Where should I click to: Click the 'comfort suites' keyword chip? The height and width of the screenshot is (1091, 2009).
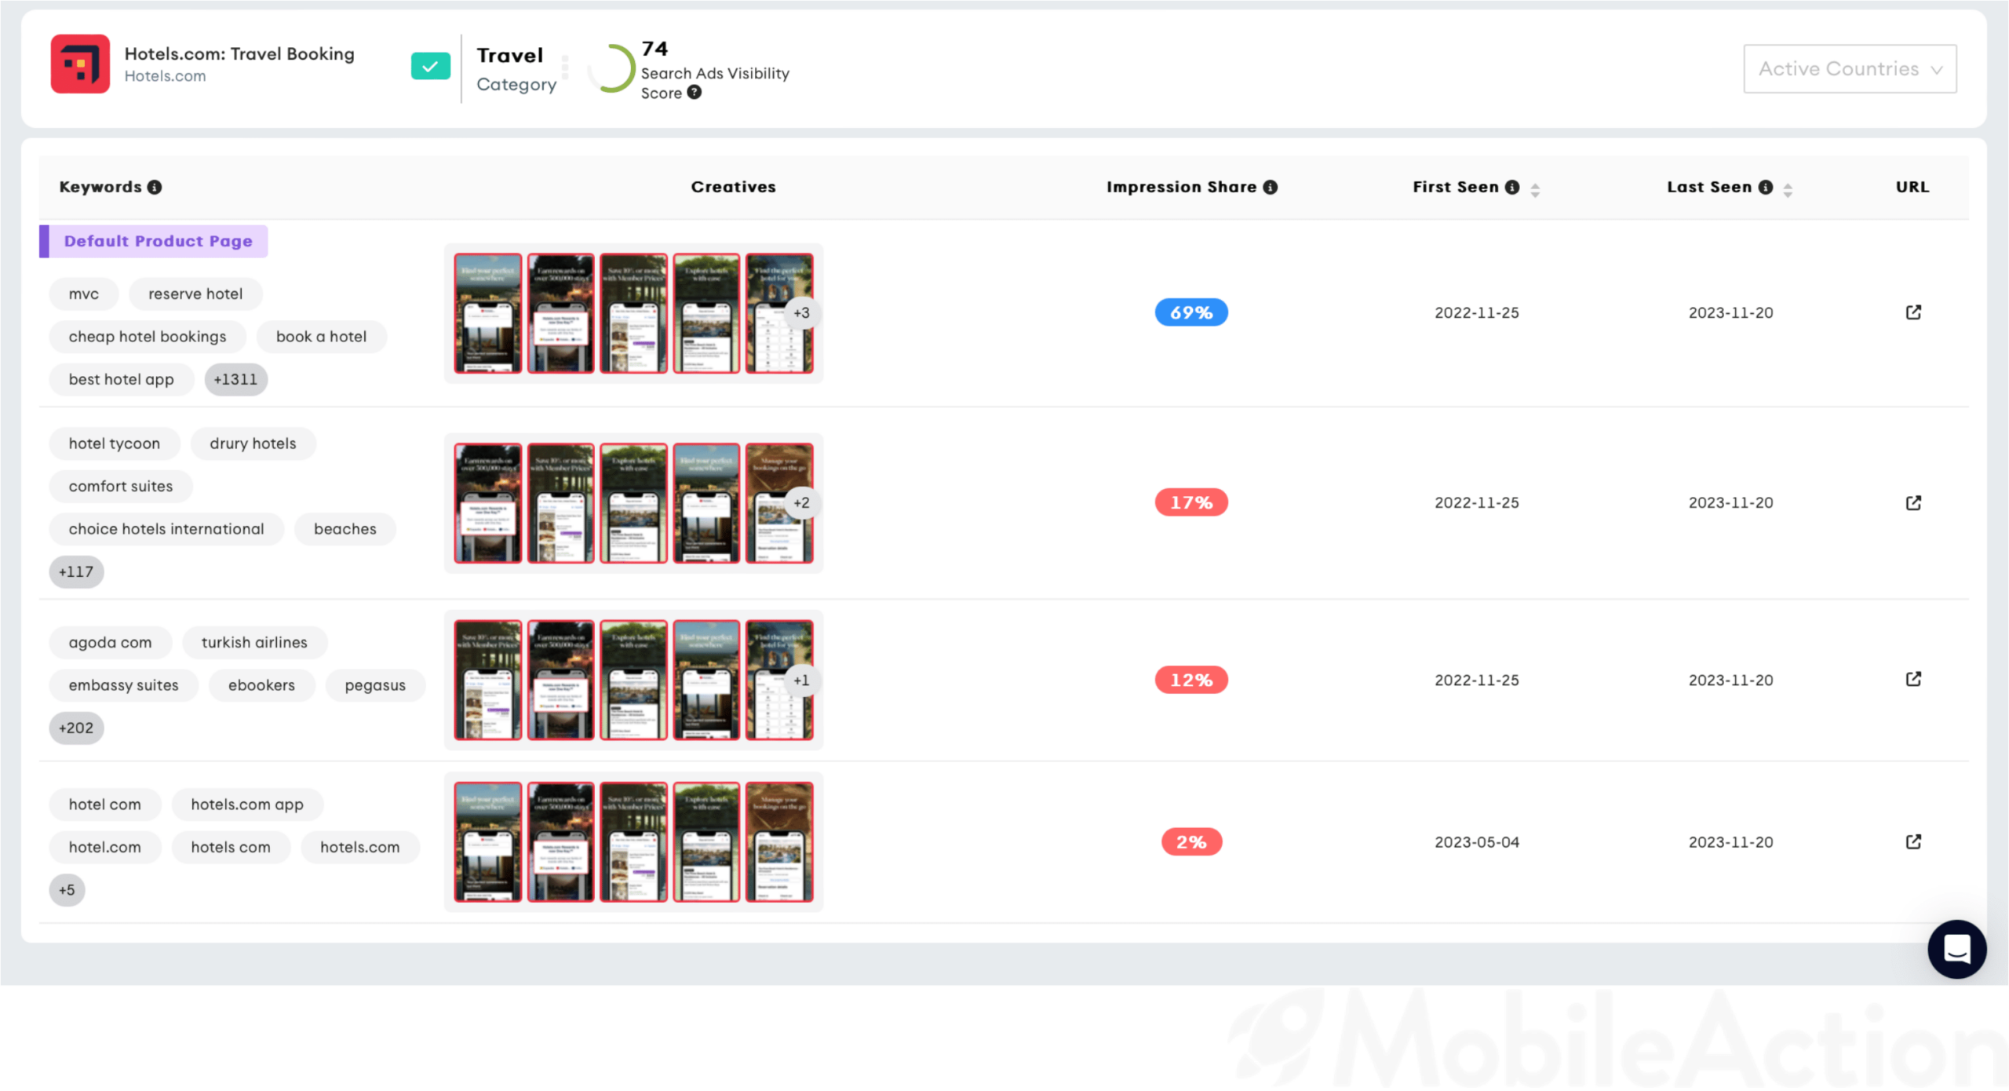[x=121, y=487]
